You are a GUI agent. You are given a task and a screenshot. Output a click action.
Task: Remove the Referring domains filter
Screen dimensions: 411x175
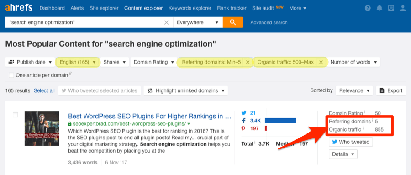(x=248, y=62)
